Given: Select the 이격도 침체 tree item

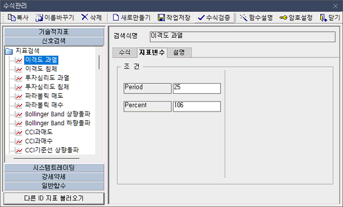Looking at the screenshot, I should (41, 69).
